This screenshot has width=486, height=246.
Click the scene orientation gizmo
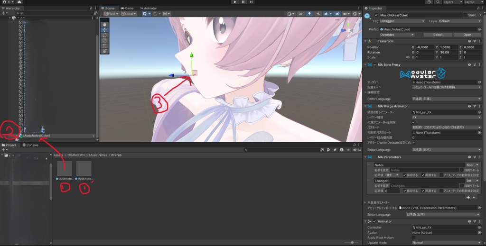348,30
